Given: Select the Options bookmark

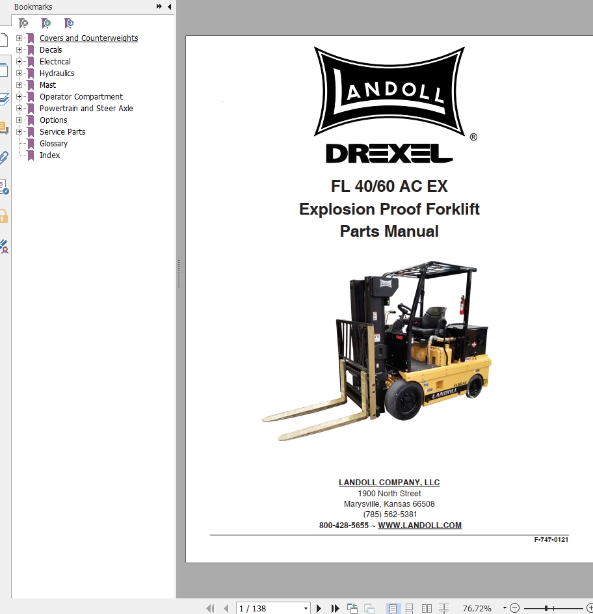Looking at the screenshot, I should pyautogui.click(x=53, y=120).
